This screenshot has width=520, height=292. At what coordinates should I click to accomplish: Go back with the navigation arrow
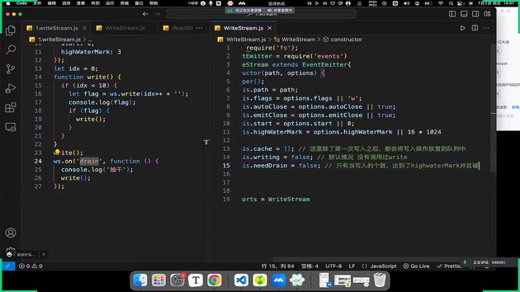coord(145,14)
